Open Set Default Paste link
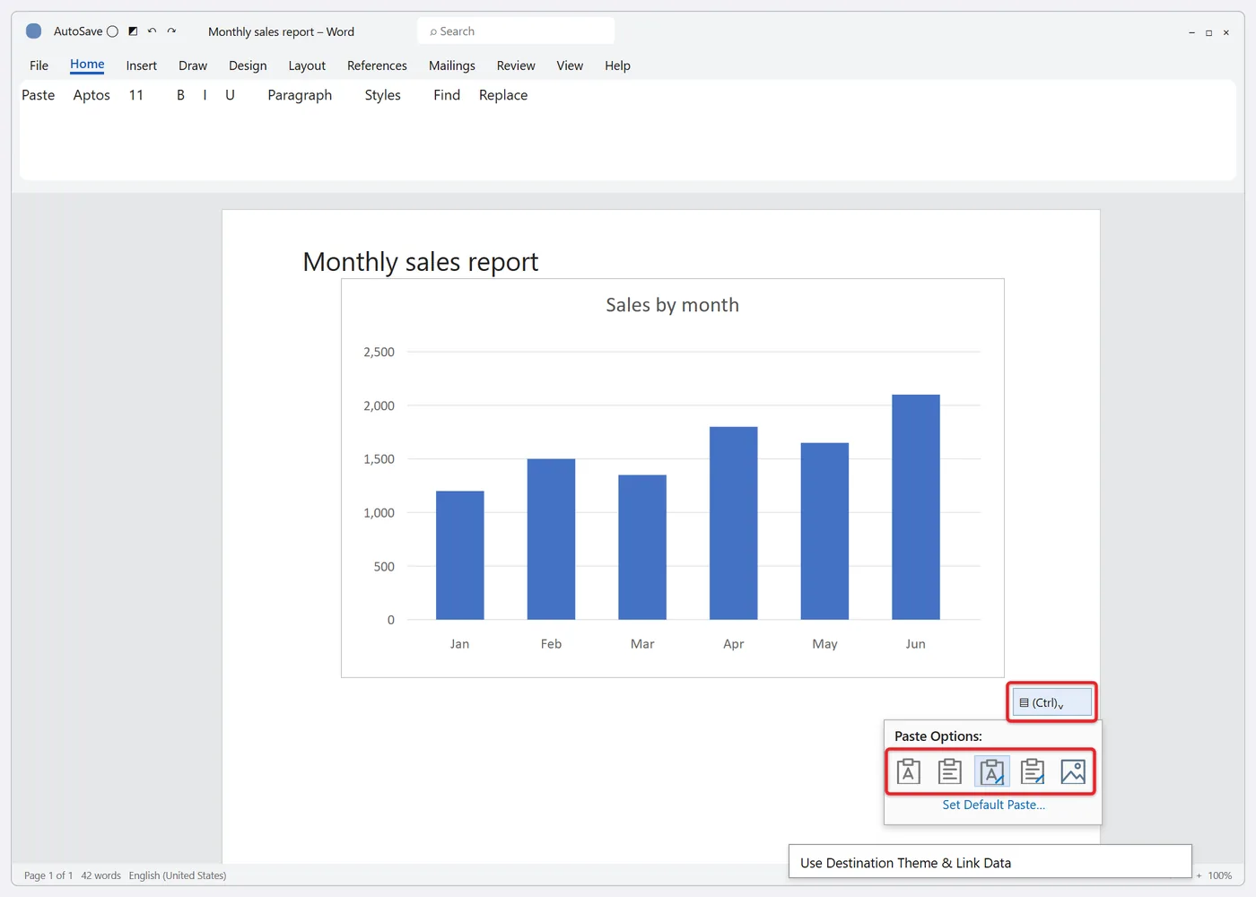Viewport: 1256px width, 897px height. pyautogui.click(x=993, y=805)
